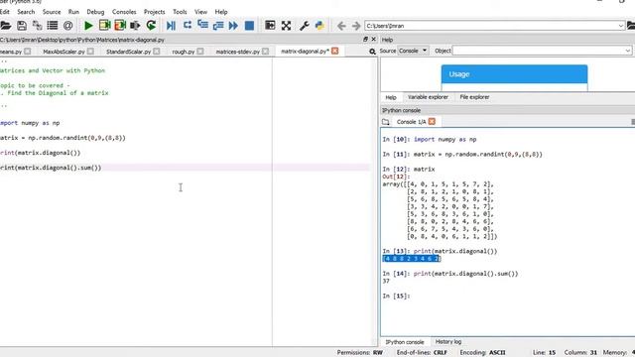The image size is (635, 357).
Task: Click console output value 37
Action: coord(386,281)
